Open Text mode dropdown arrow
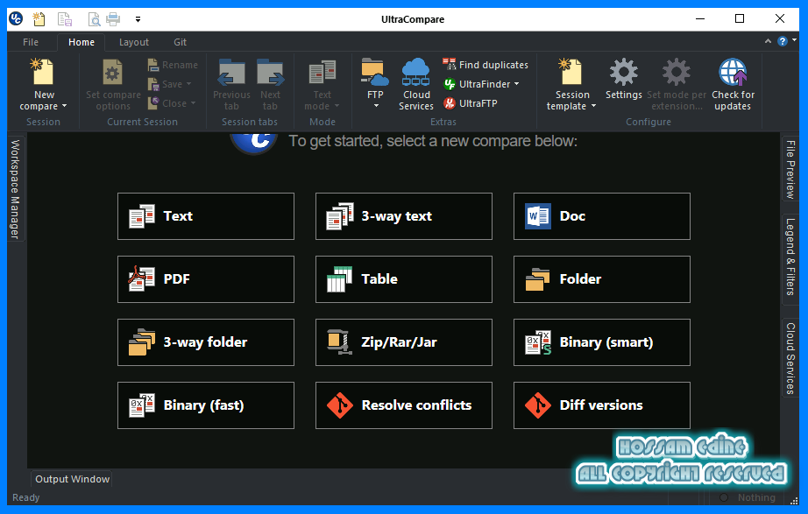 (337, 106)
